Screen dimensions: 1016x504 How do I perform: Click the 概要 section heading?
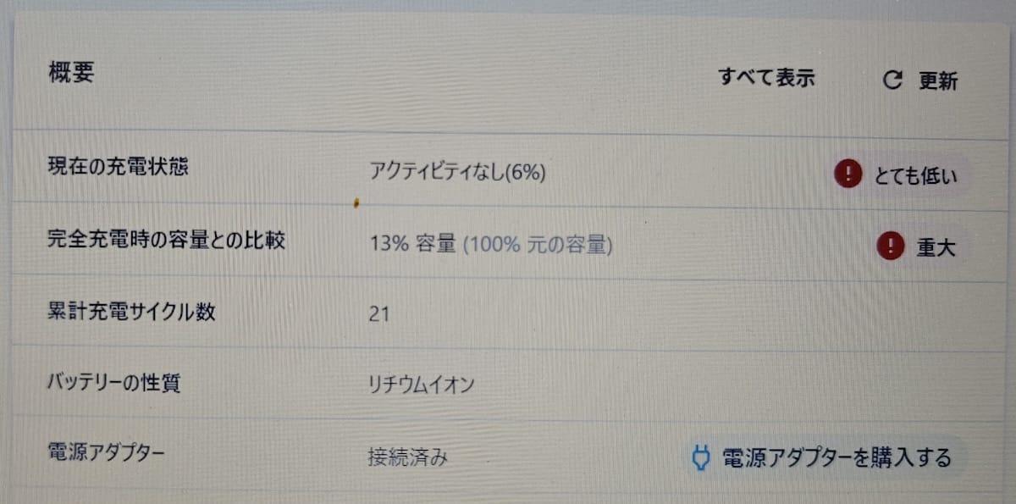coord(71,73)
